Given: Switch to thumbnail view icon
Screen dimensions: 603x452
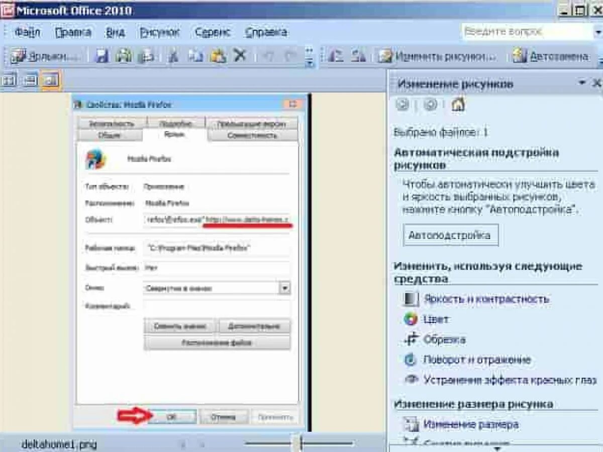Looking at the screenshot, I should click(x=9, y=79).
